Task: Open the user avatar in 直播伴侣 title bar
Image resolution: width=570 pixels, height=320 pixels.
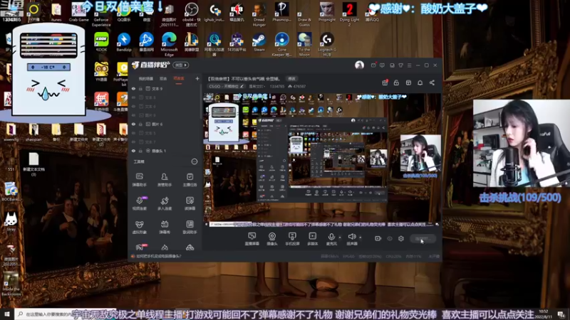Action: pos(359,65)
